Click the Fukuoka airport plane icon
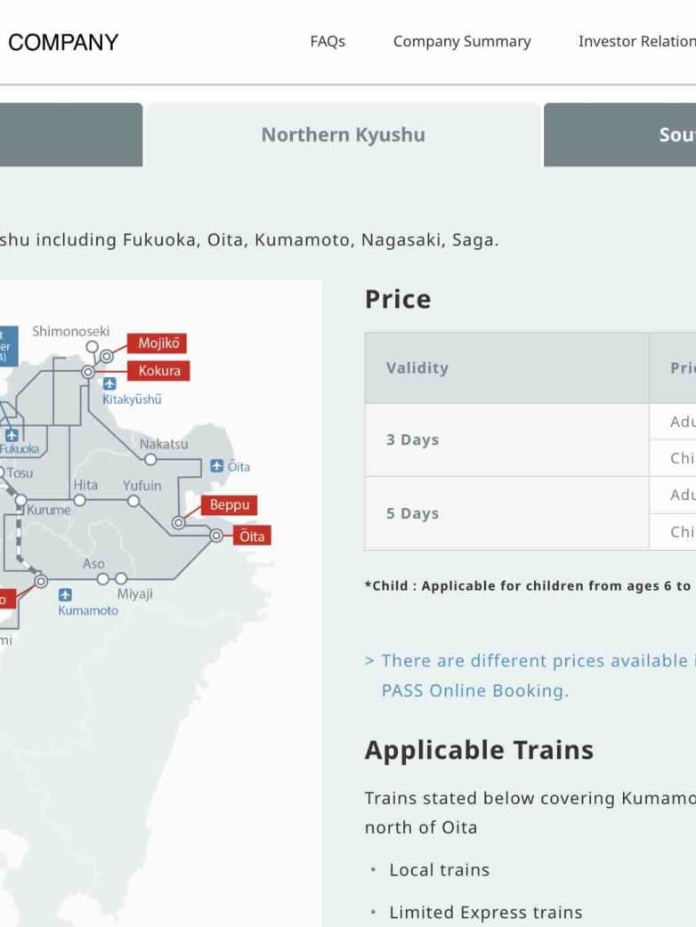 click(x=12, y=435)
